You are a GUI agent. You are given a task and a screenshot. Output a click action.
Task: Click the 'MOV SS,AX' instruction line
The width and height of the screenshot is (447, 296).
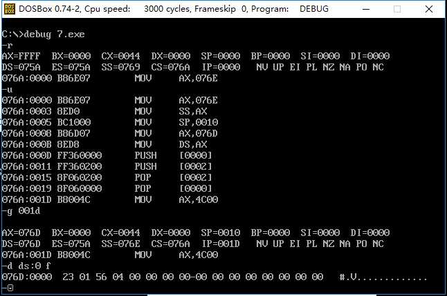click(x=104, y=111)
